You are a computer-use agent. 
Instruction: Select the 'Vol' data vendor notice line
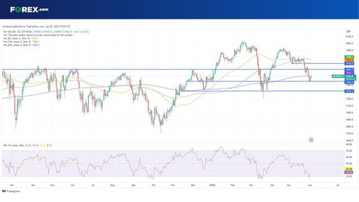point(38,35)
